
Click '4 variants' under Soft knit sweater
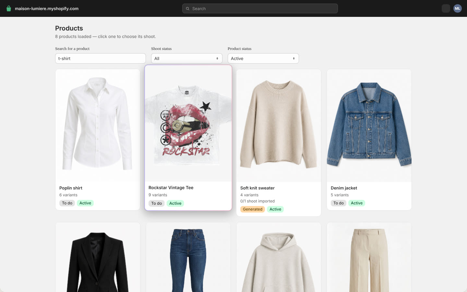click(x=249, y=195)
